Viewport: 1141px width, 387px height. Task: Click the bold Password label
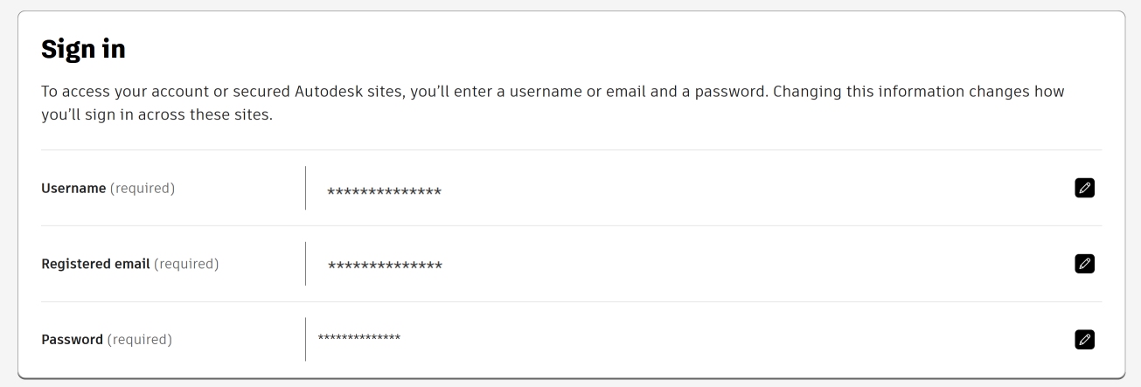pyautogui.click(x=72, y=340)
